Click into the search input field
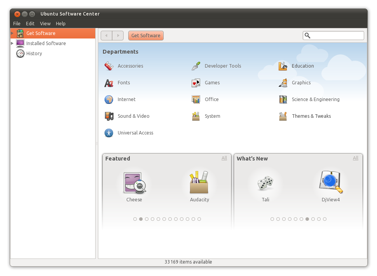 point(333,36)
